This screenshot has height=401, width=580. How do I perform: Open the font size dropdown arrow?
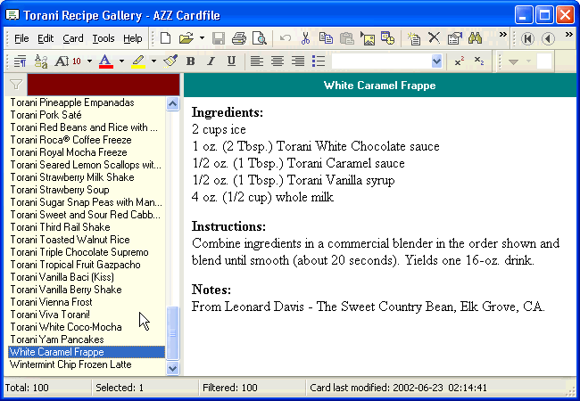tap(89, 61)
